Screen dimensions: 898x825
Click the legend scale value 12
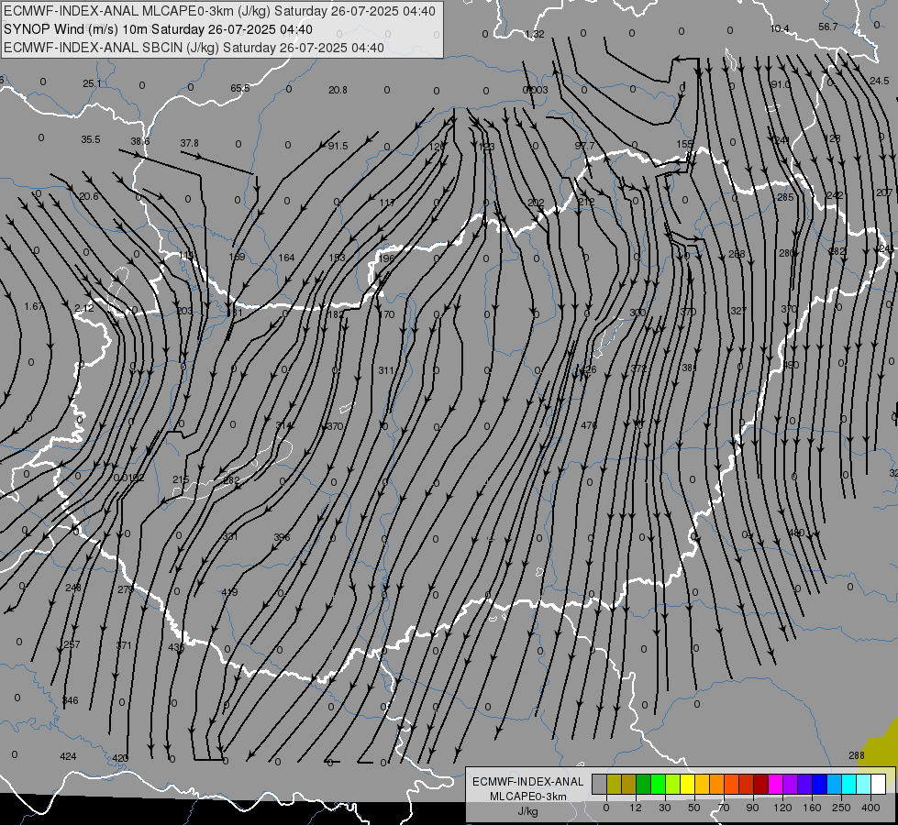(x=636, y=808)
